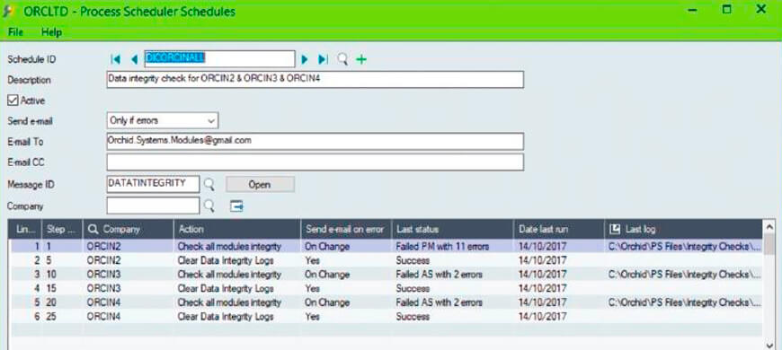
Task: Select 'Failed PM with 11 errors' cell
Action: pos(452,247)
